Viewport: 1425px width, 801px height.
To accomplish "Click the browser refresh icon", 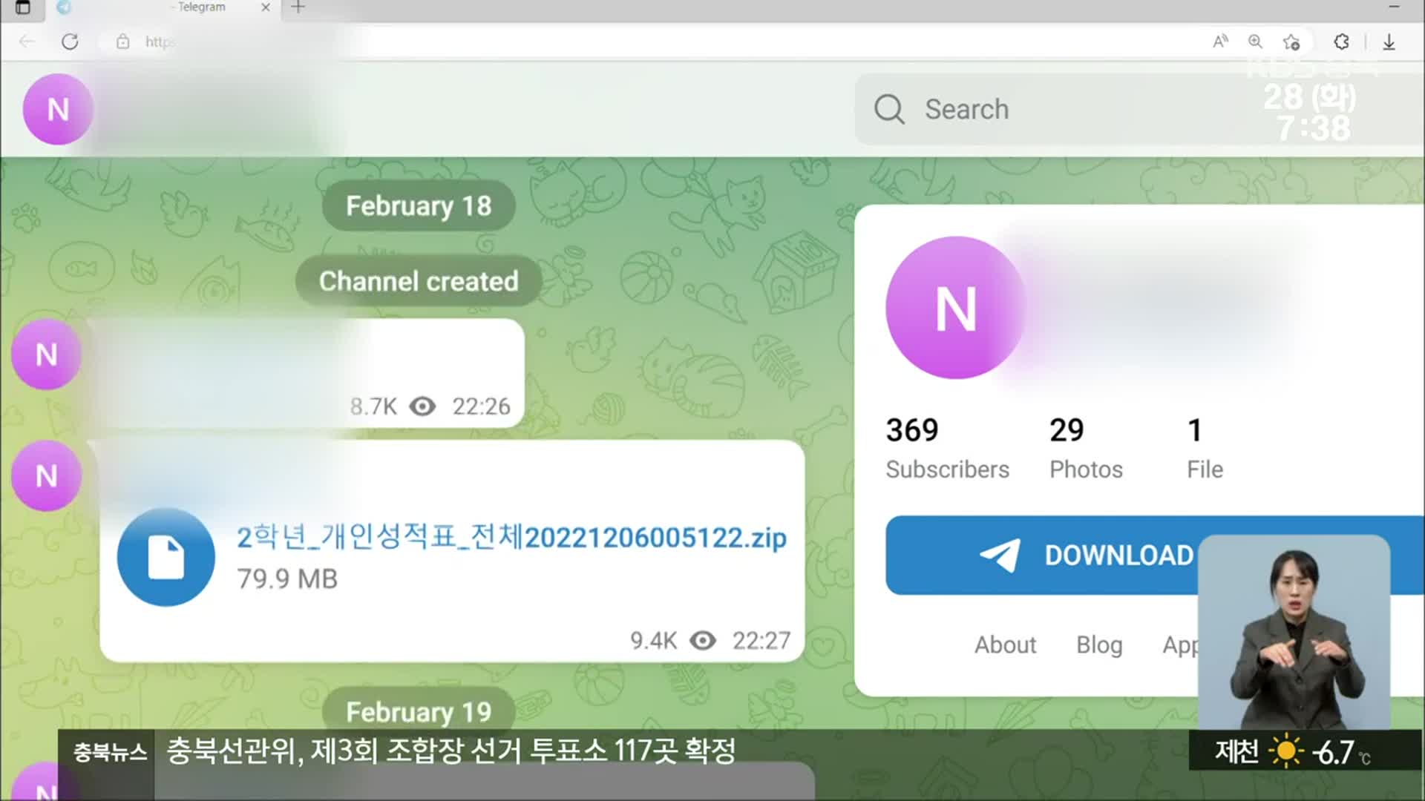I will 70,41.
